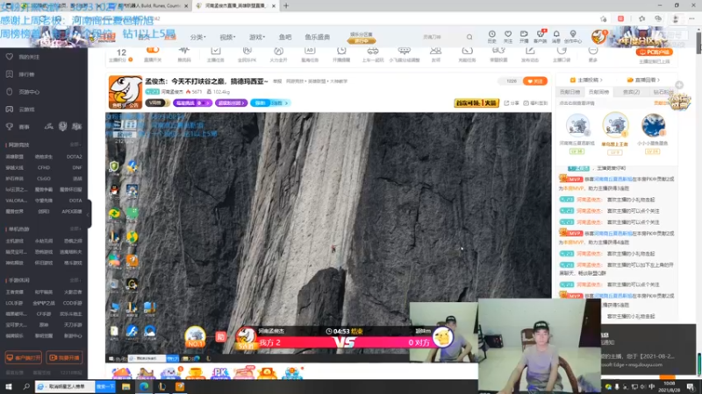This screenshot has height=394, width=702.
Task: Click the search magnifier icon in header
Action: coord(469,37)
